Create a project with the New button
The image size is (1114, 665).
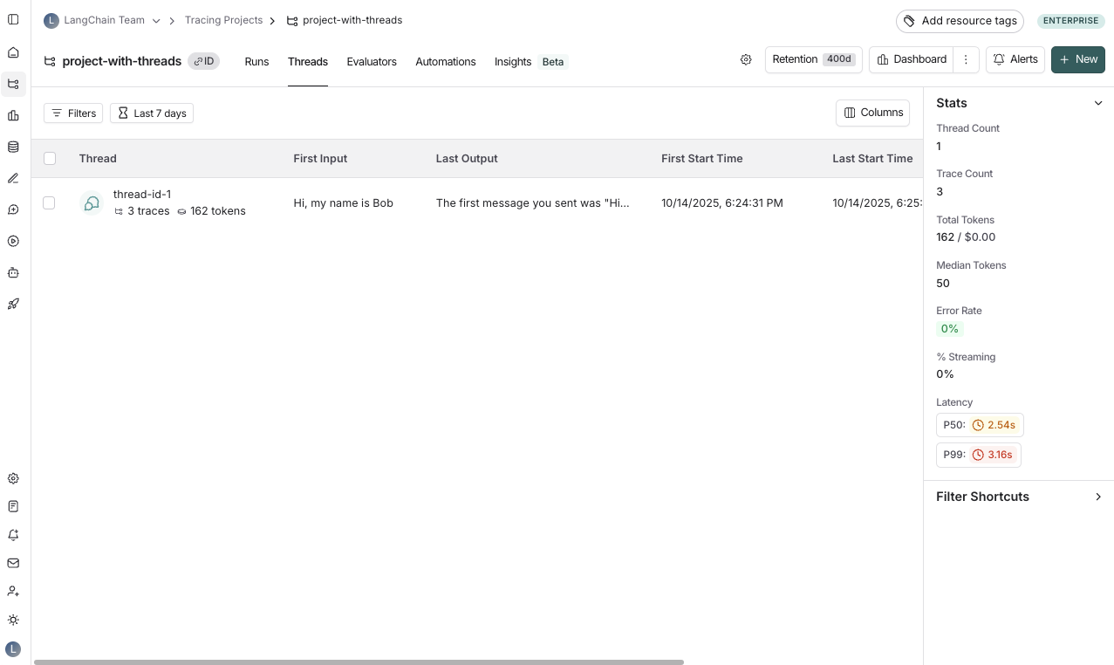[1078, 59]
